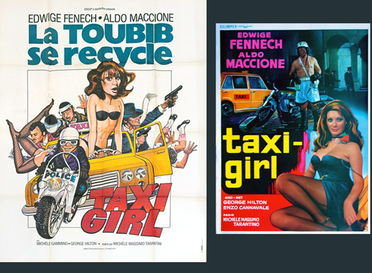
Task: Select the teal La TOUBIB se recycle heading
Action: click(x=101, y=44)
